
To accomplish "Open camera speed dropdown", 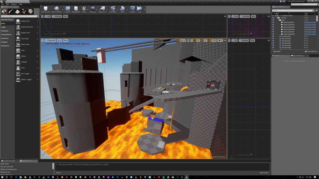I will click(x=220, y=41).
